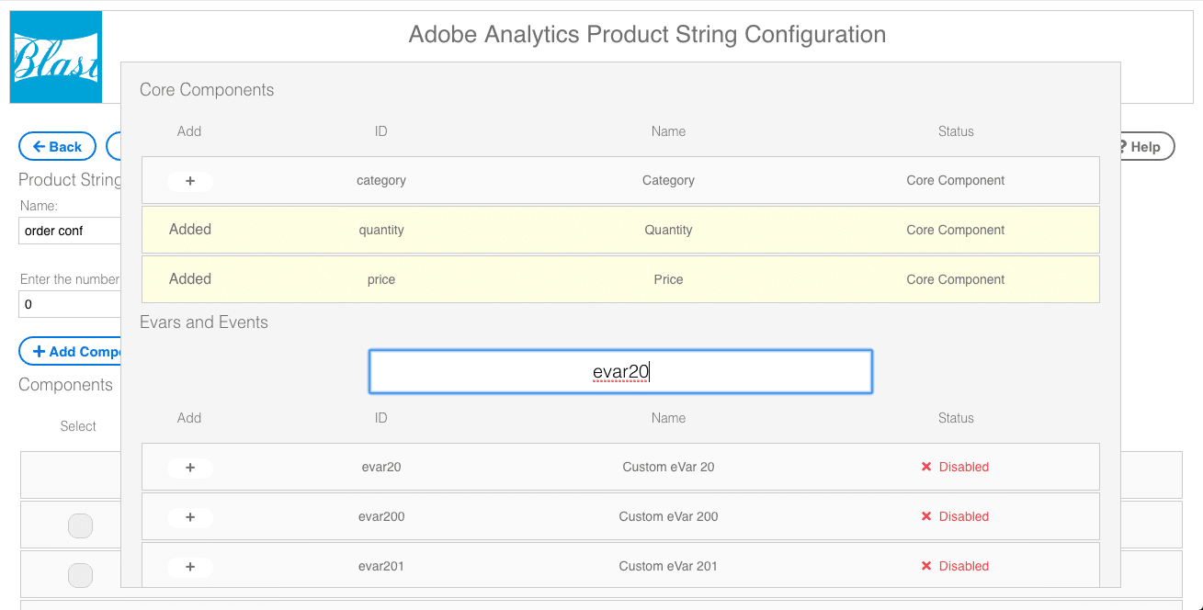Click the 'Quantity' name cell
This screenshot has height=610, width=1203.
(x=668, y=231)
